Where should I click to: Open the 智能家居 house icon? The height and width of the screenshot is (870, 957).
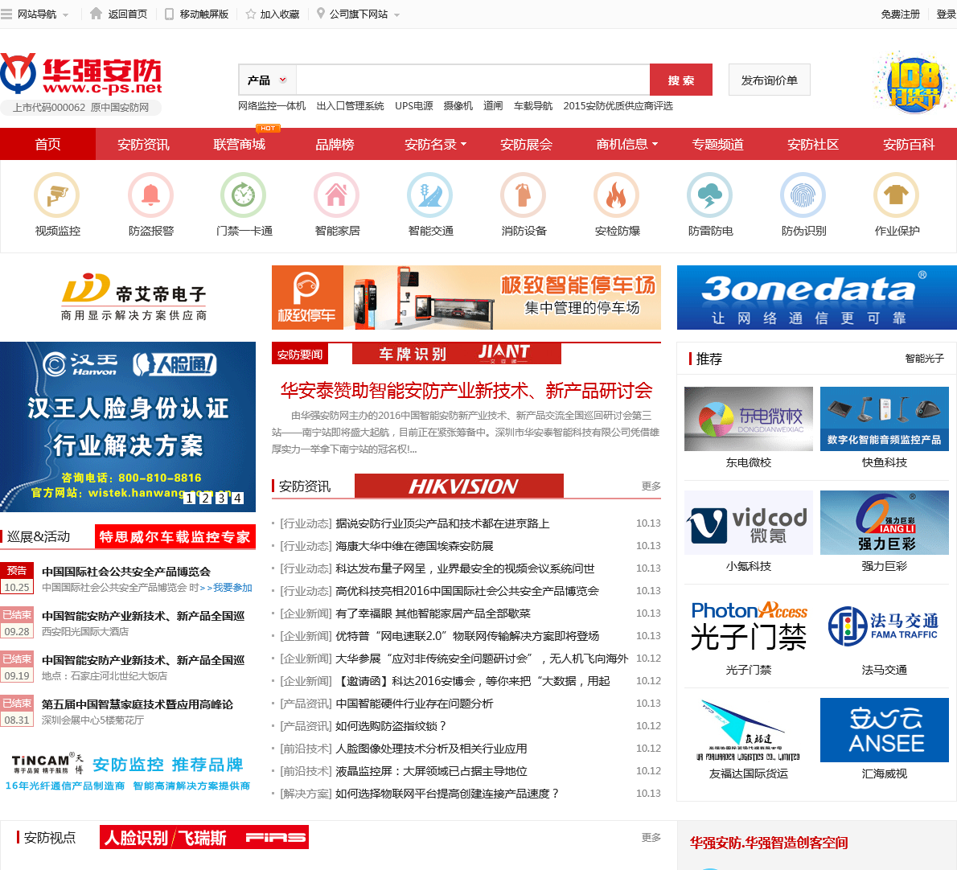(337, 195)
